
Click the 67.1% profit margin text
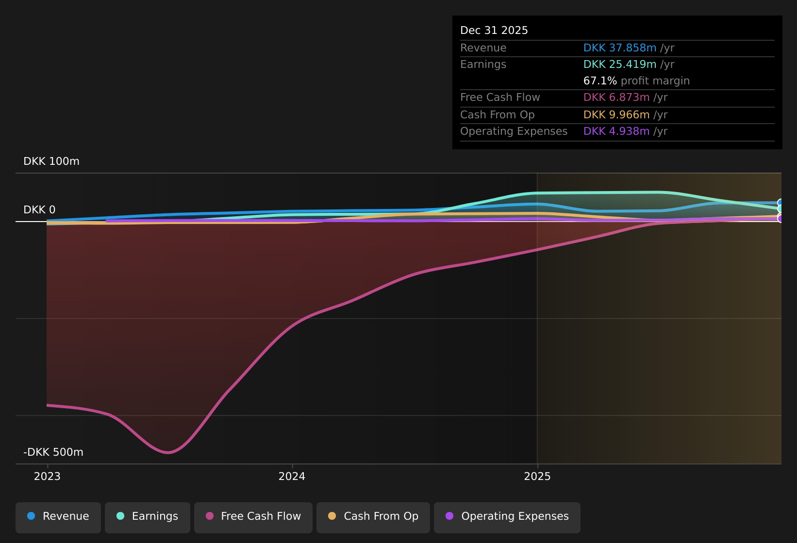pos(636,81)
